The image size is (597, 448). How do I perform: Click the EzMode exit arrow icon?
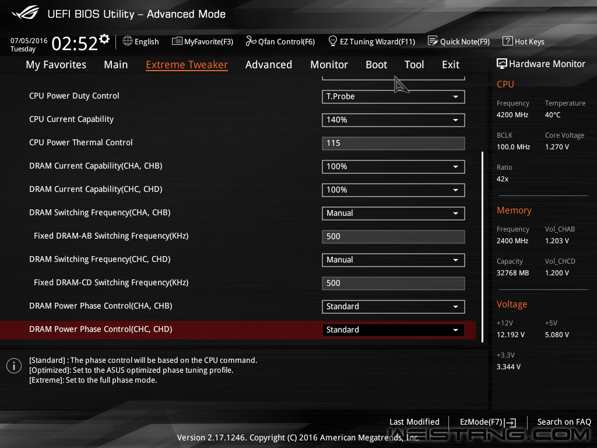511,422
